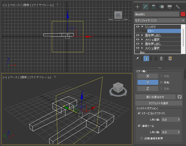Click the modifier stack scrollbar
The width and height of the screenshot is (186, 146).
coord(183,37)
